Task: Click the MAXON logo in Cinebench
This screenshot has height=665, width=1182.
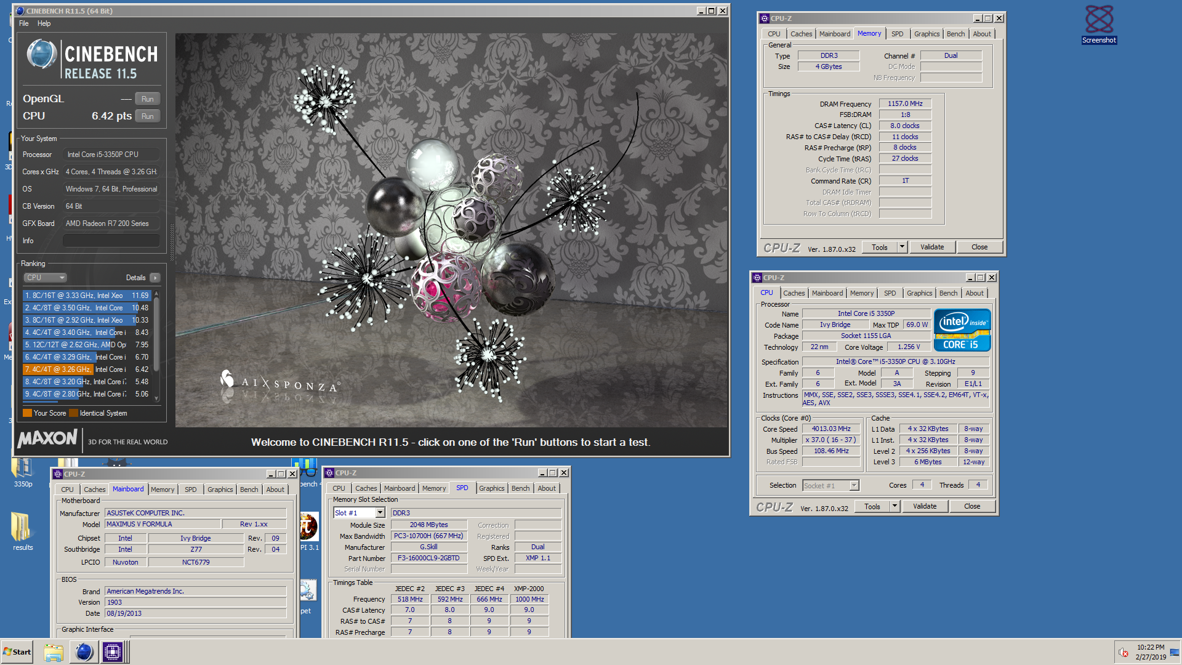Action: click(x=47, y=439)
